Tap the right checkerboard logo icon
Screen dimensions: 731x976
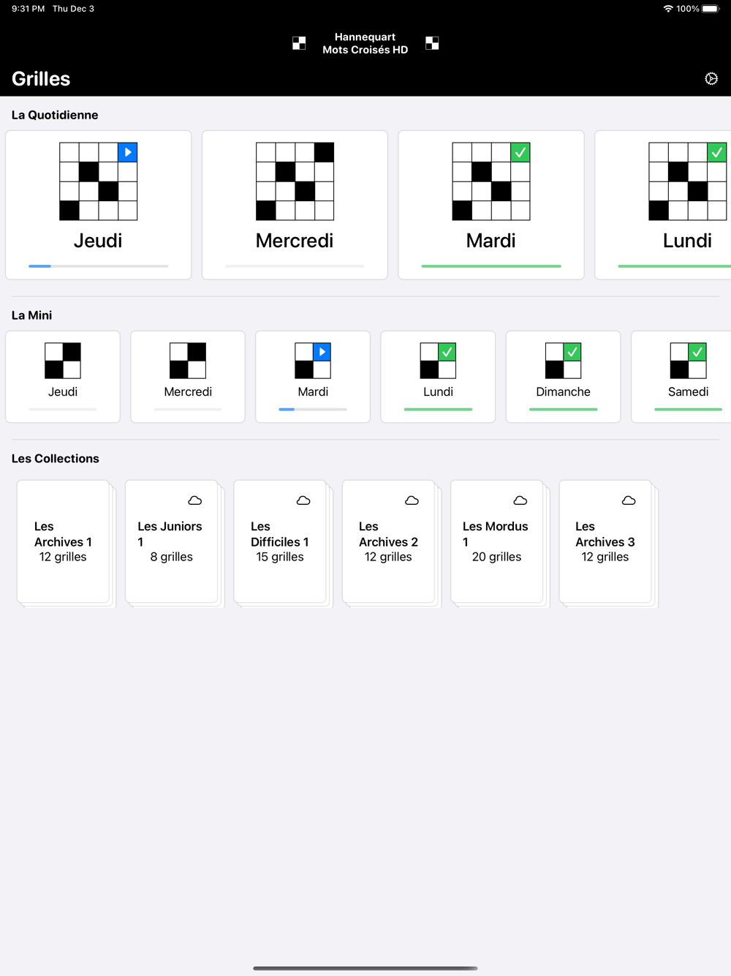click(x=432, y=43)
